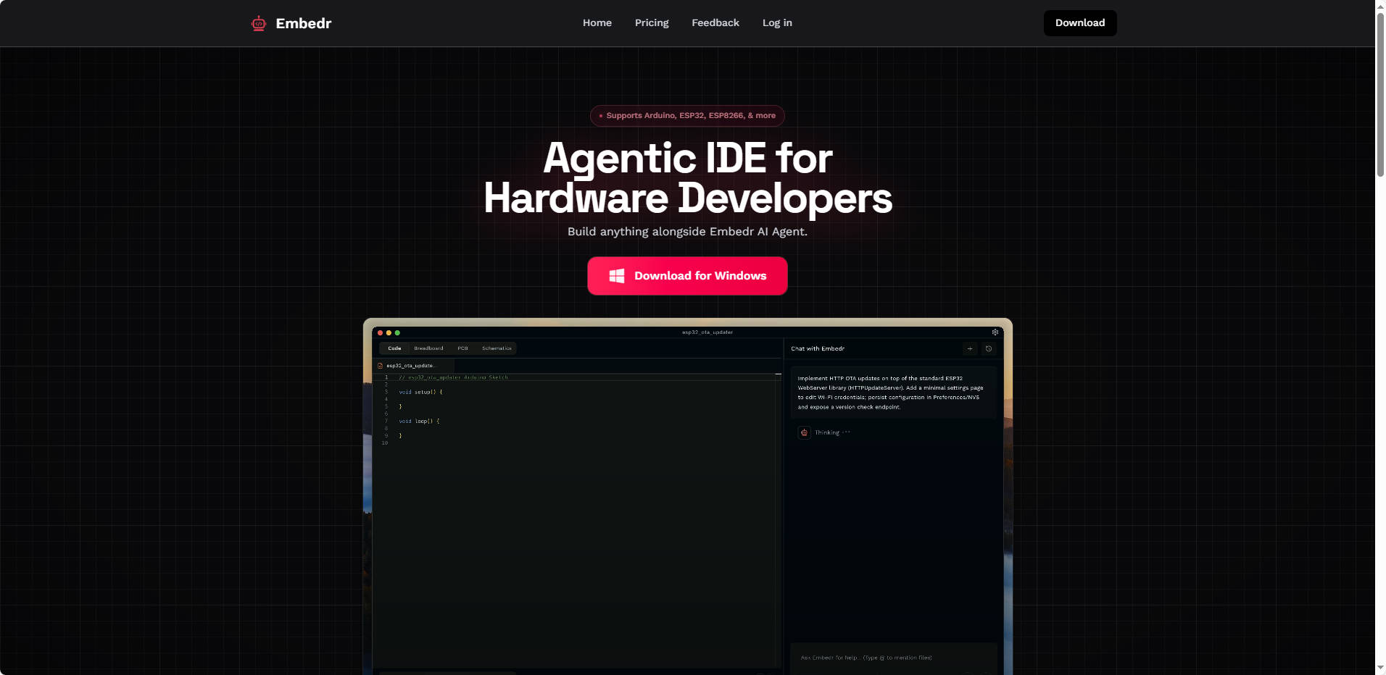Go to the Feedback page

(715, 23)
